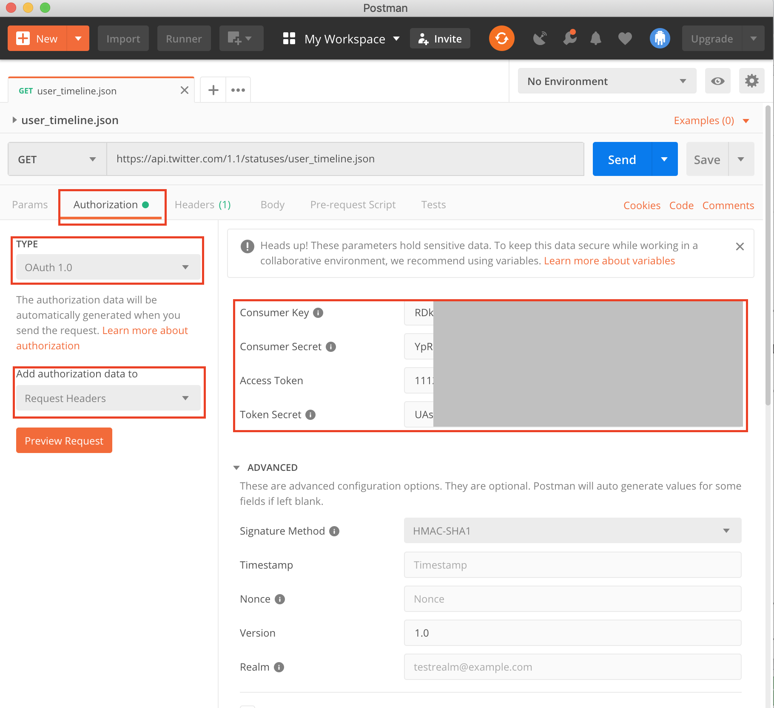774x708 pixels.
Task: Open notifications via the bell icon
Action: pos(595,38)
